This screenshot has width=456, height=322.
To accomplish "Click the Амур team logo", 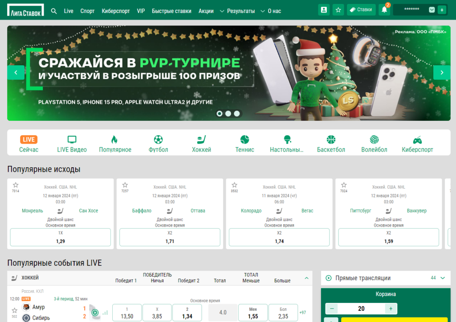I will tap(26, 307).
